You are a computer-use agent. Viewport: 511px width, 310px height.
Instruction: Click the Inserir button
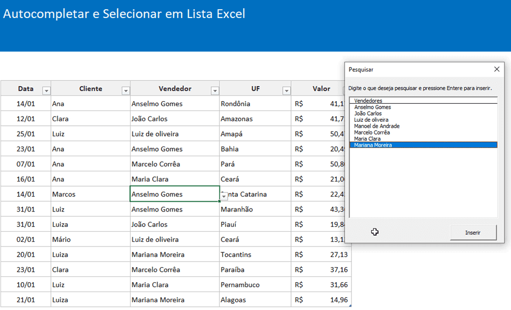[x=473, y=233]
